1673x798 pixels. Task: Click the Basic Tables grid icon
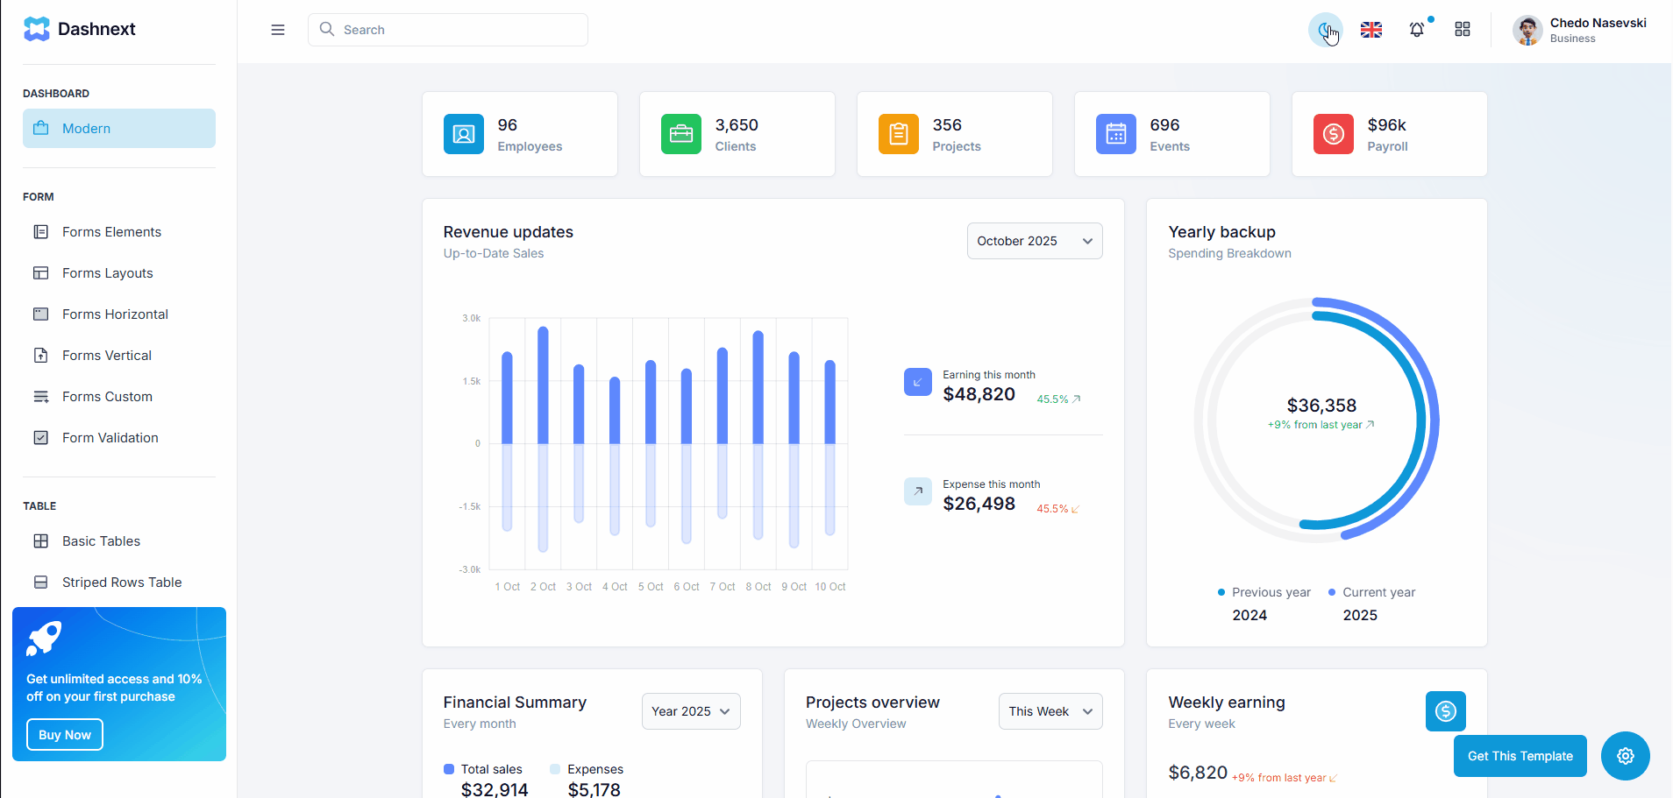pyautogui.click(x=41, y=541)
